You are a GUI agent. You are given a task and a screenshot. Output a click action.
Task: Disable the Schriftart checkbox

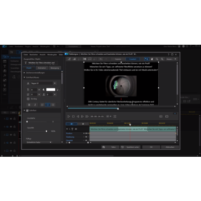coord(27,111)
